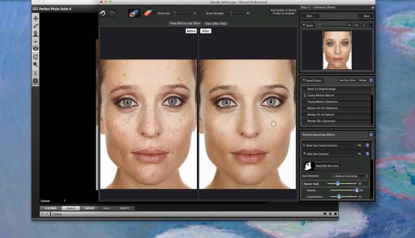Click the Brush Size slider
Screen dimensions: 415x238
182,13
